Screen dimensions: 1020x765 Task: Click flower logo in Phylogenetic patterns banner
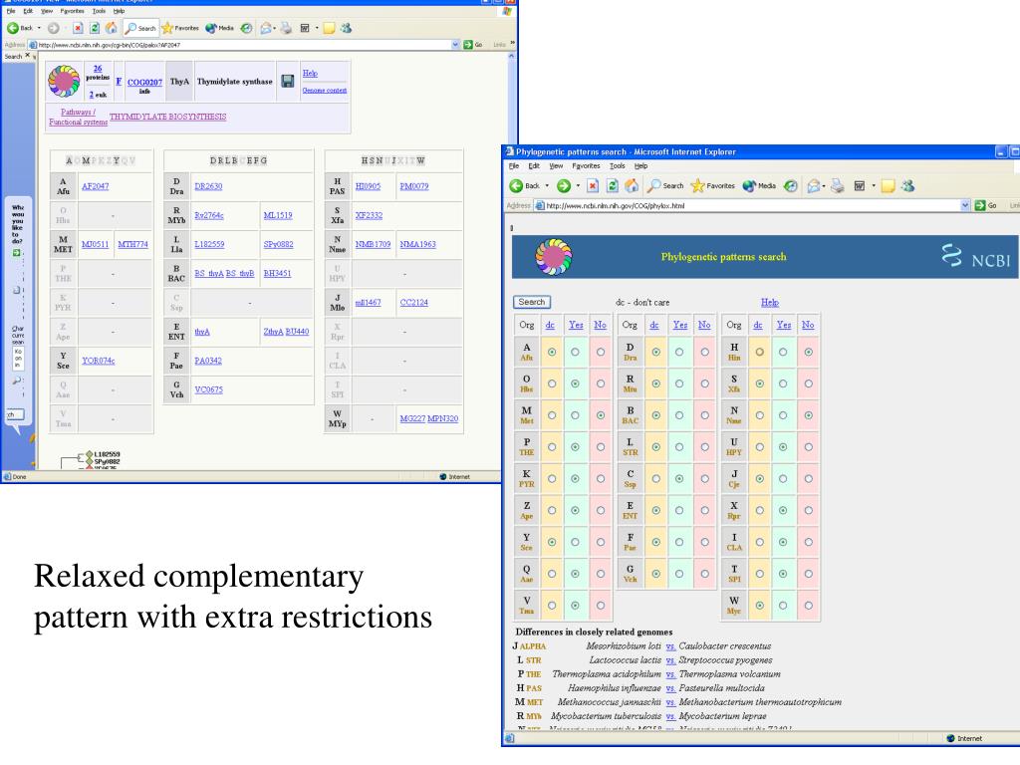pyautogui.click(x=554, y=256)
